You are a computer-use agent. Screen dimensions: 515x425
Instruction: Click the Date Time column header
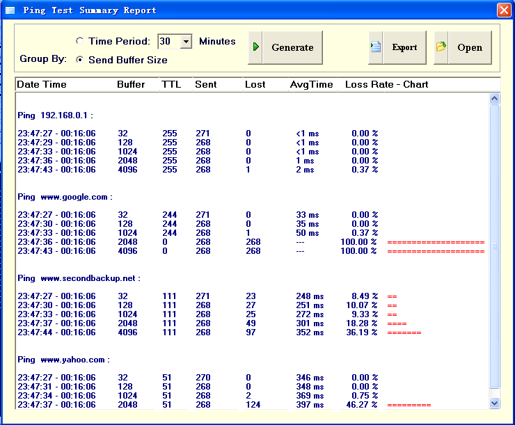point(42,85)
